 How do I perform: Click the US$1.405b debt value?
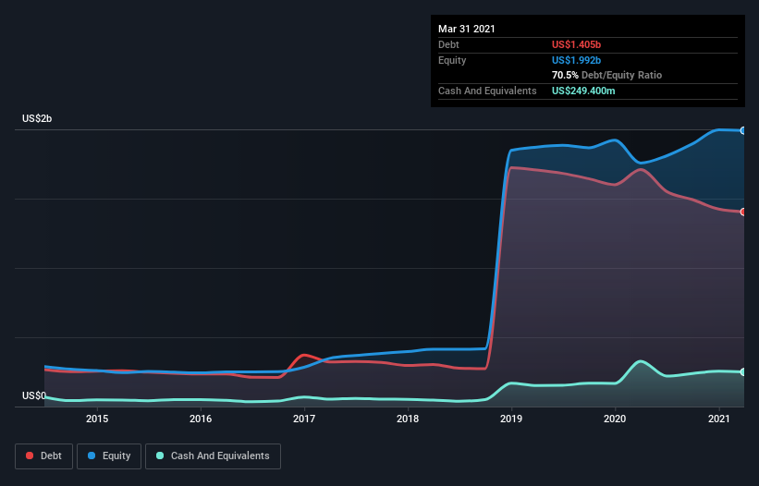[576, 44]
